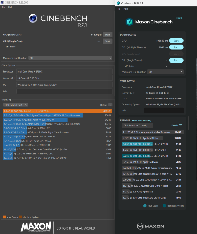
Task: Select the 275HX row scoring 8405
Action: 153,156
